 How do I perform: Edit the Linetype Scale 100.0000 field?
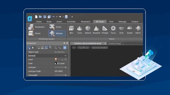[61, 71]
